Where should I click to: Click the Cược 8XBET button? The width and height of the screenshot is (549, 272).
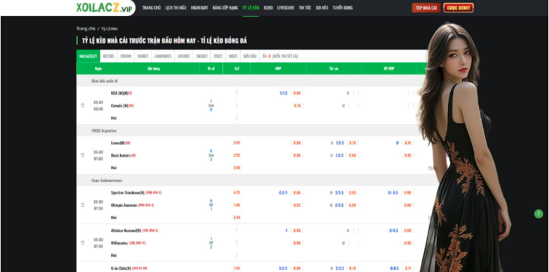pyautogui.click(x=458, y=8)
